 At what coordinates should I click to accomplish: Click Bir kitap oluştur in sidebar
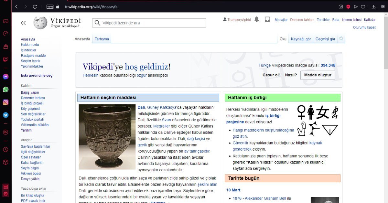33,195
